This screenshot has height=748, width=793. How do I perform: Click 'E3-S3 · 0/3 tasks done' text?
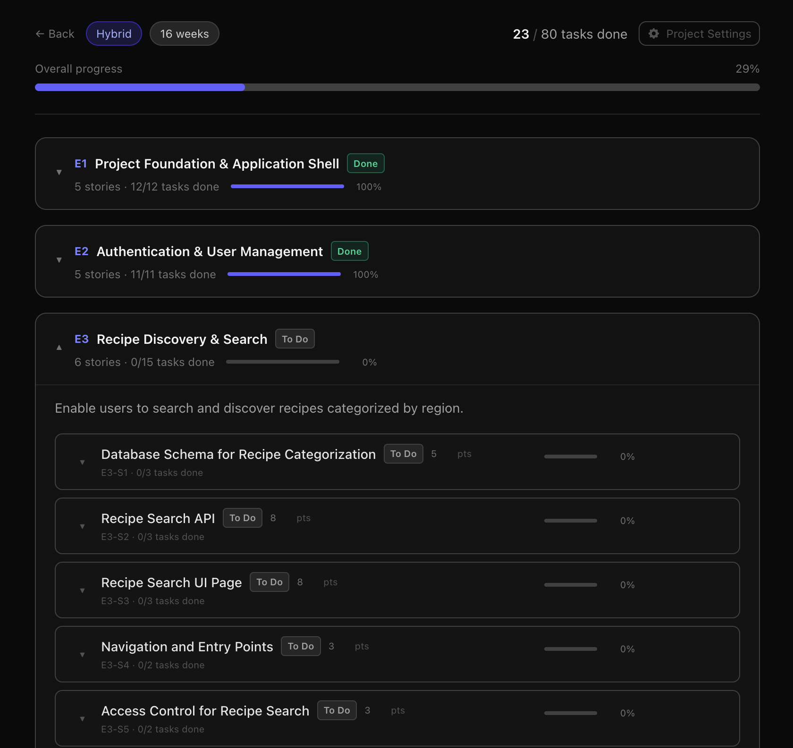click(x=153, y=601)
